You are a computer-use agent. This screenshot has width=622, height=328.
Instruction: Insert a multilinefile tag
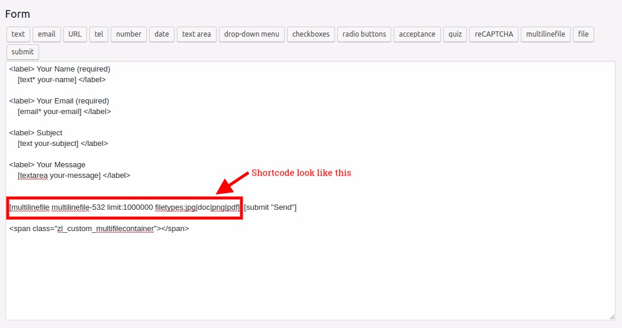pos(546,34)
